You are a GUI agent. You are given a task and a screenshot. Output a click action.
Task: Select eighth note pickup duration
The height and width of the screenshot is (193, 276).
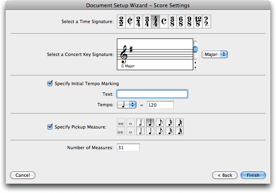160,122
